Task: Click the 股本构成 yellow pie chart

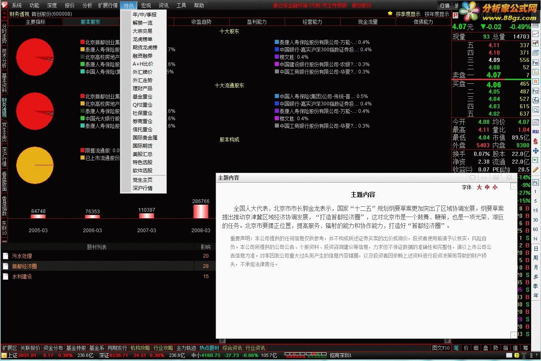Action: (x=35, y=165)
